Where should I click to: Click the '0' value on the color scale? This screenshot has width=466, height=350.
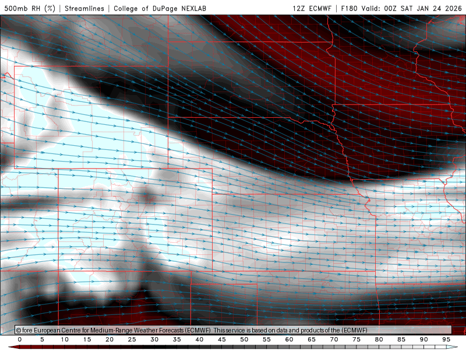pyautogui.click(x=20, y=339)
